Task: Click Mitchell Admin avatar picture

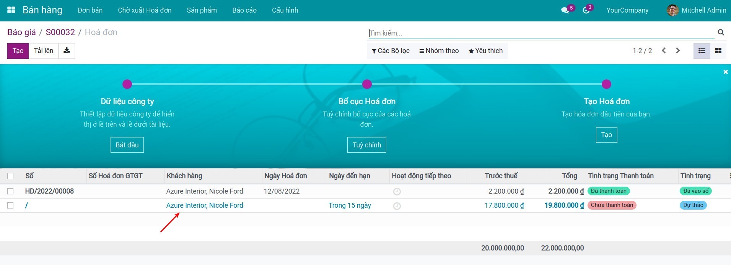Action: pyautogui.click(x=672, y=10)
